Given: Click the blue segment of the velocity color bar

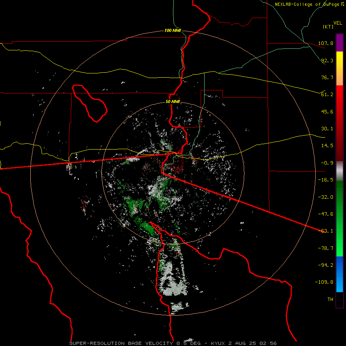Looking at the screenshot, I should [339, 274].
